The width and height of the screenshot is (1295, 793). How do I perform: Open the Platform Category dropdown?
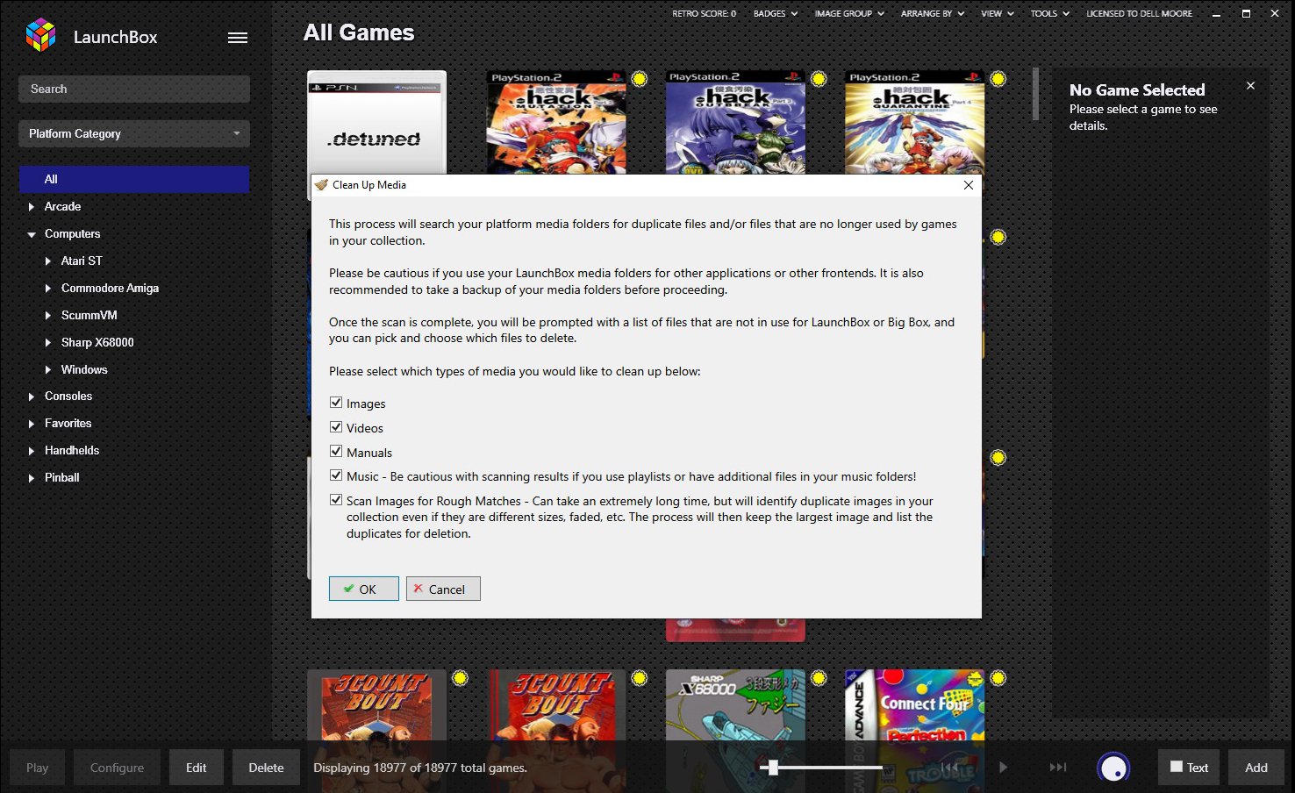coord(134,133)
